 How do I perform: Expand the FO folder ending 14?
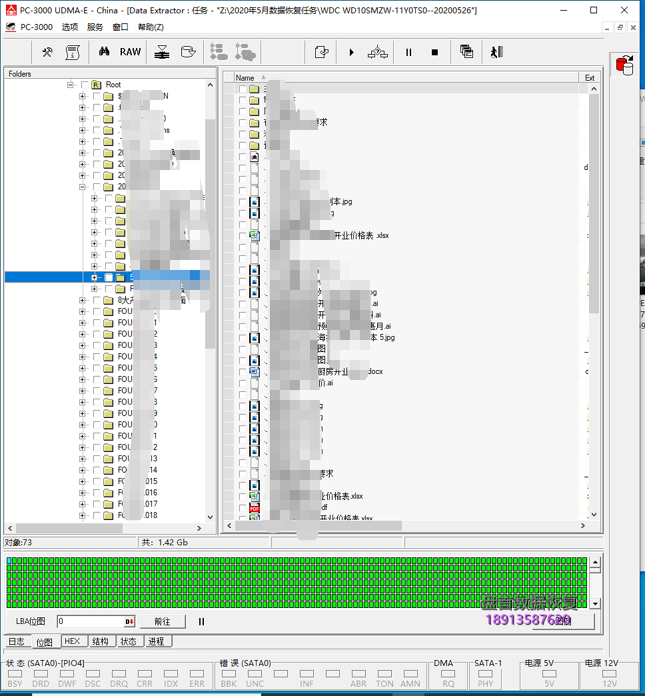pyautogui.click(x=82, y=470)
